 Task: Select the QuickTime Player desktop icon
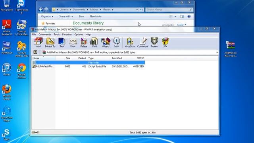(7, 114)
